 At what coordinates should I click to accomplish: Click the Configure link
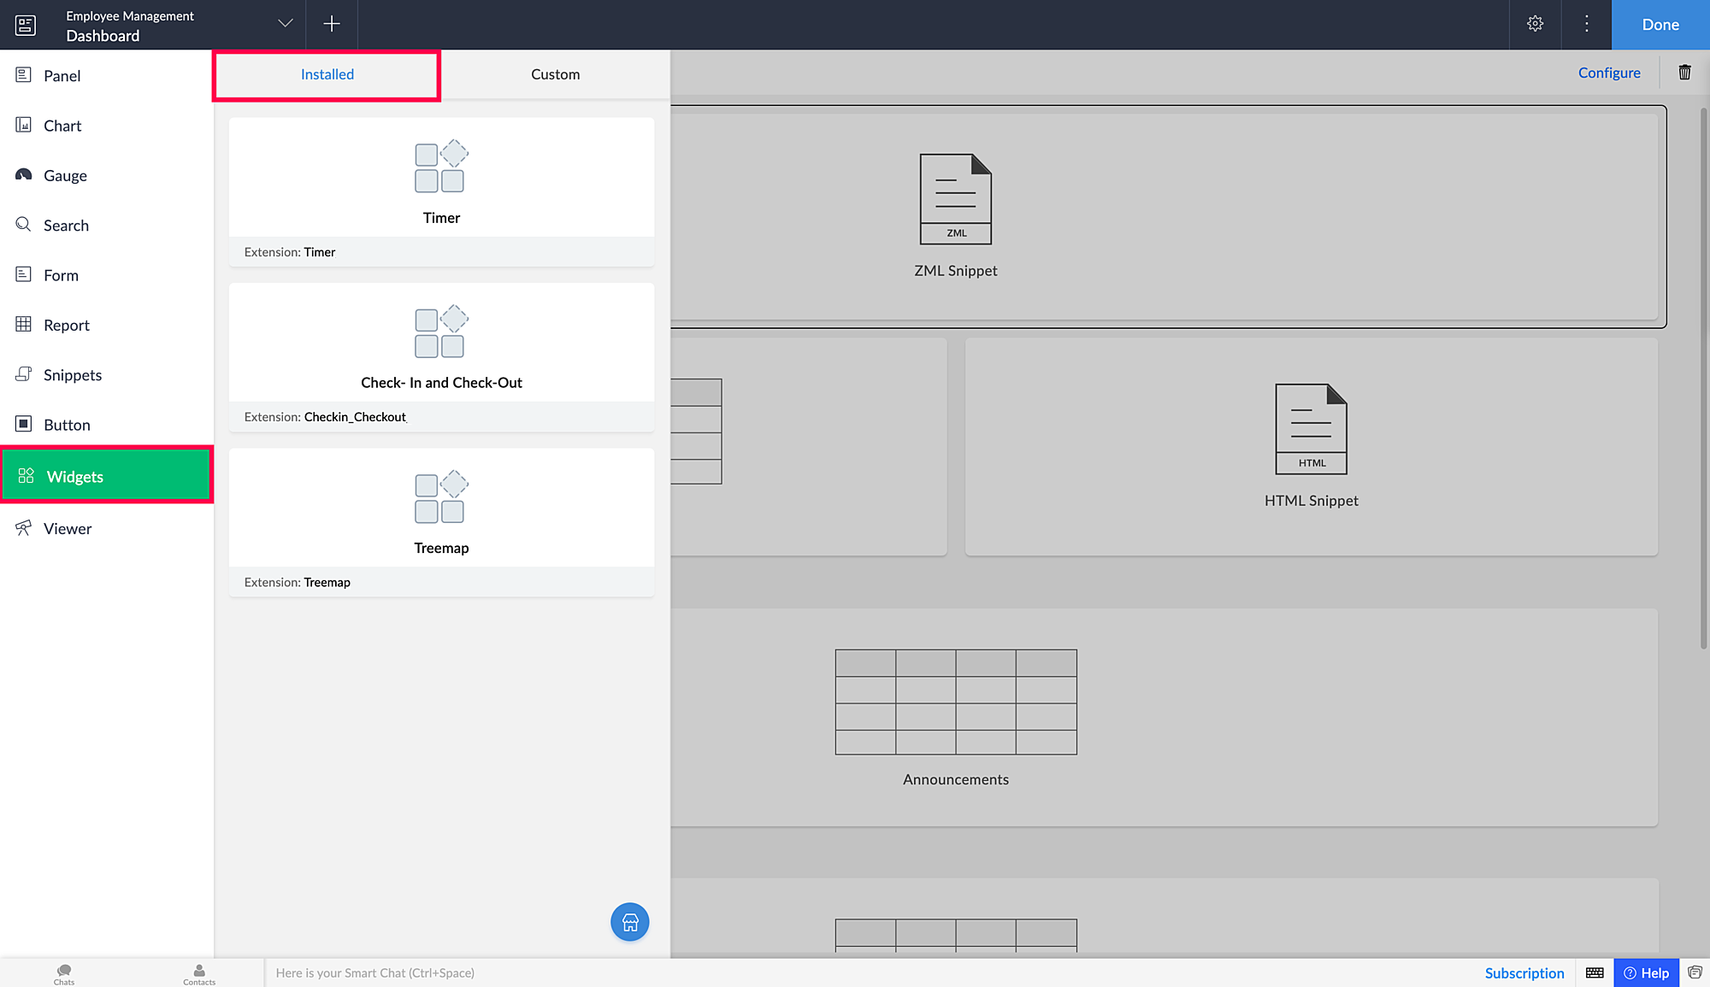coord(1609,73)
